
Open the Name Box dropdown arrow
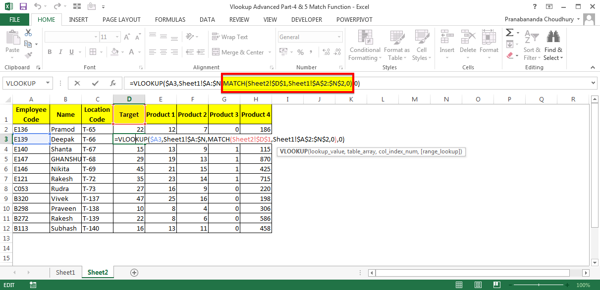(48, 83)
